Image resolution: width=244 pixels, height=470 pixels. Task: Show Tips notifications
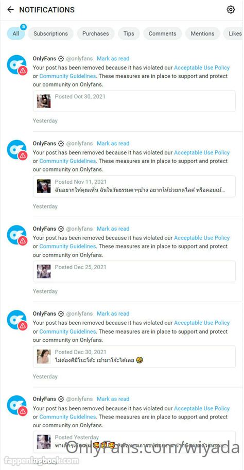click(129, 33)
